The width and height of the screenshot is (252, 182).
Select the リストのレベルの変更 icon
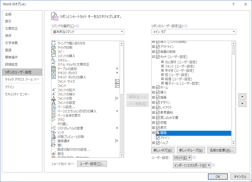[54, 128]
